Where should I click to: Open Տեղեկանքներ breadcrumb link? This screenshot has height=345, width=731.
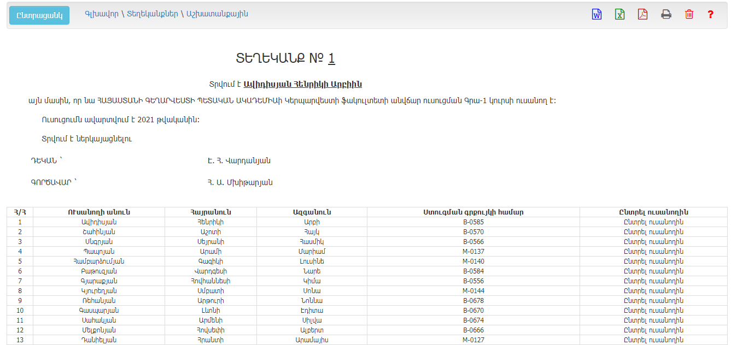152,14
